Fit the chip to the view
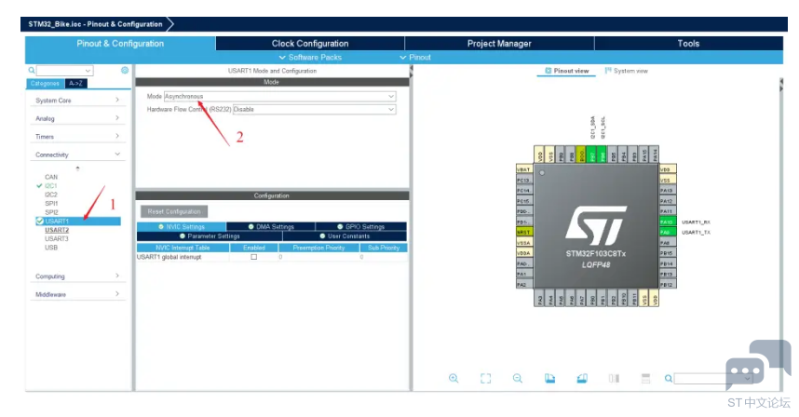Image resolution: width=799 pixels, height=417 pixels. click(x=485, y=378)
